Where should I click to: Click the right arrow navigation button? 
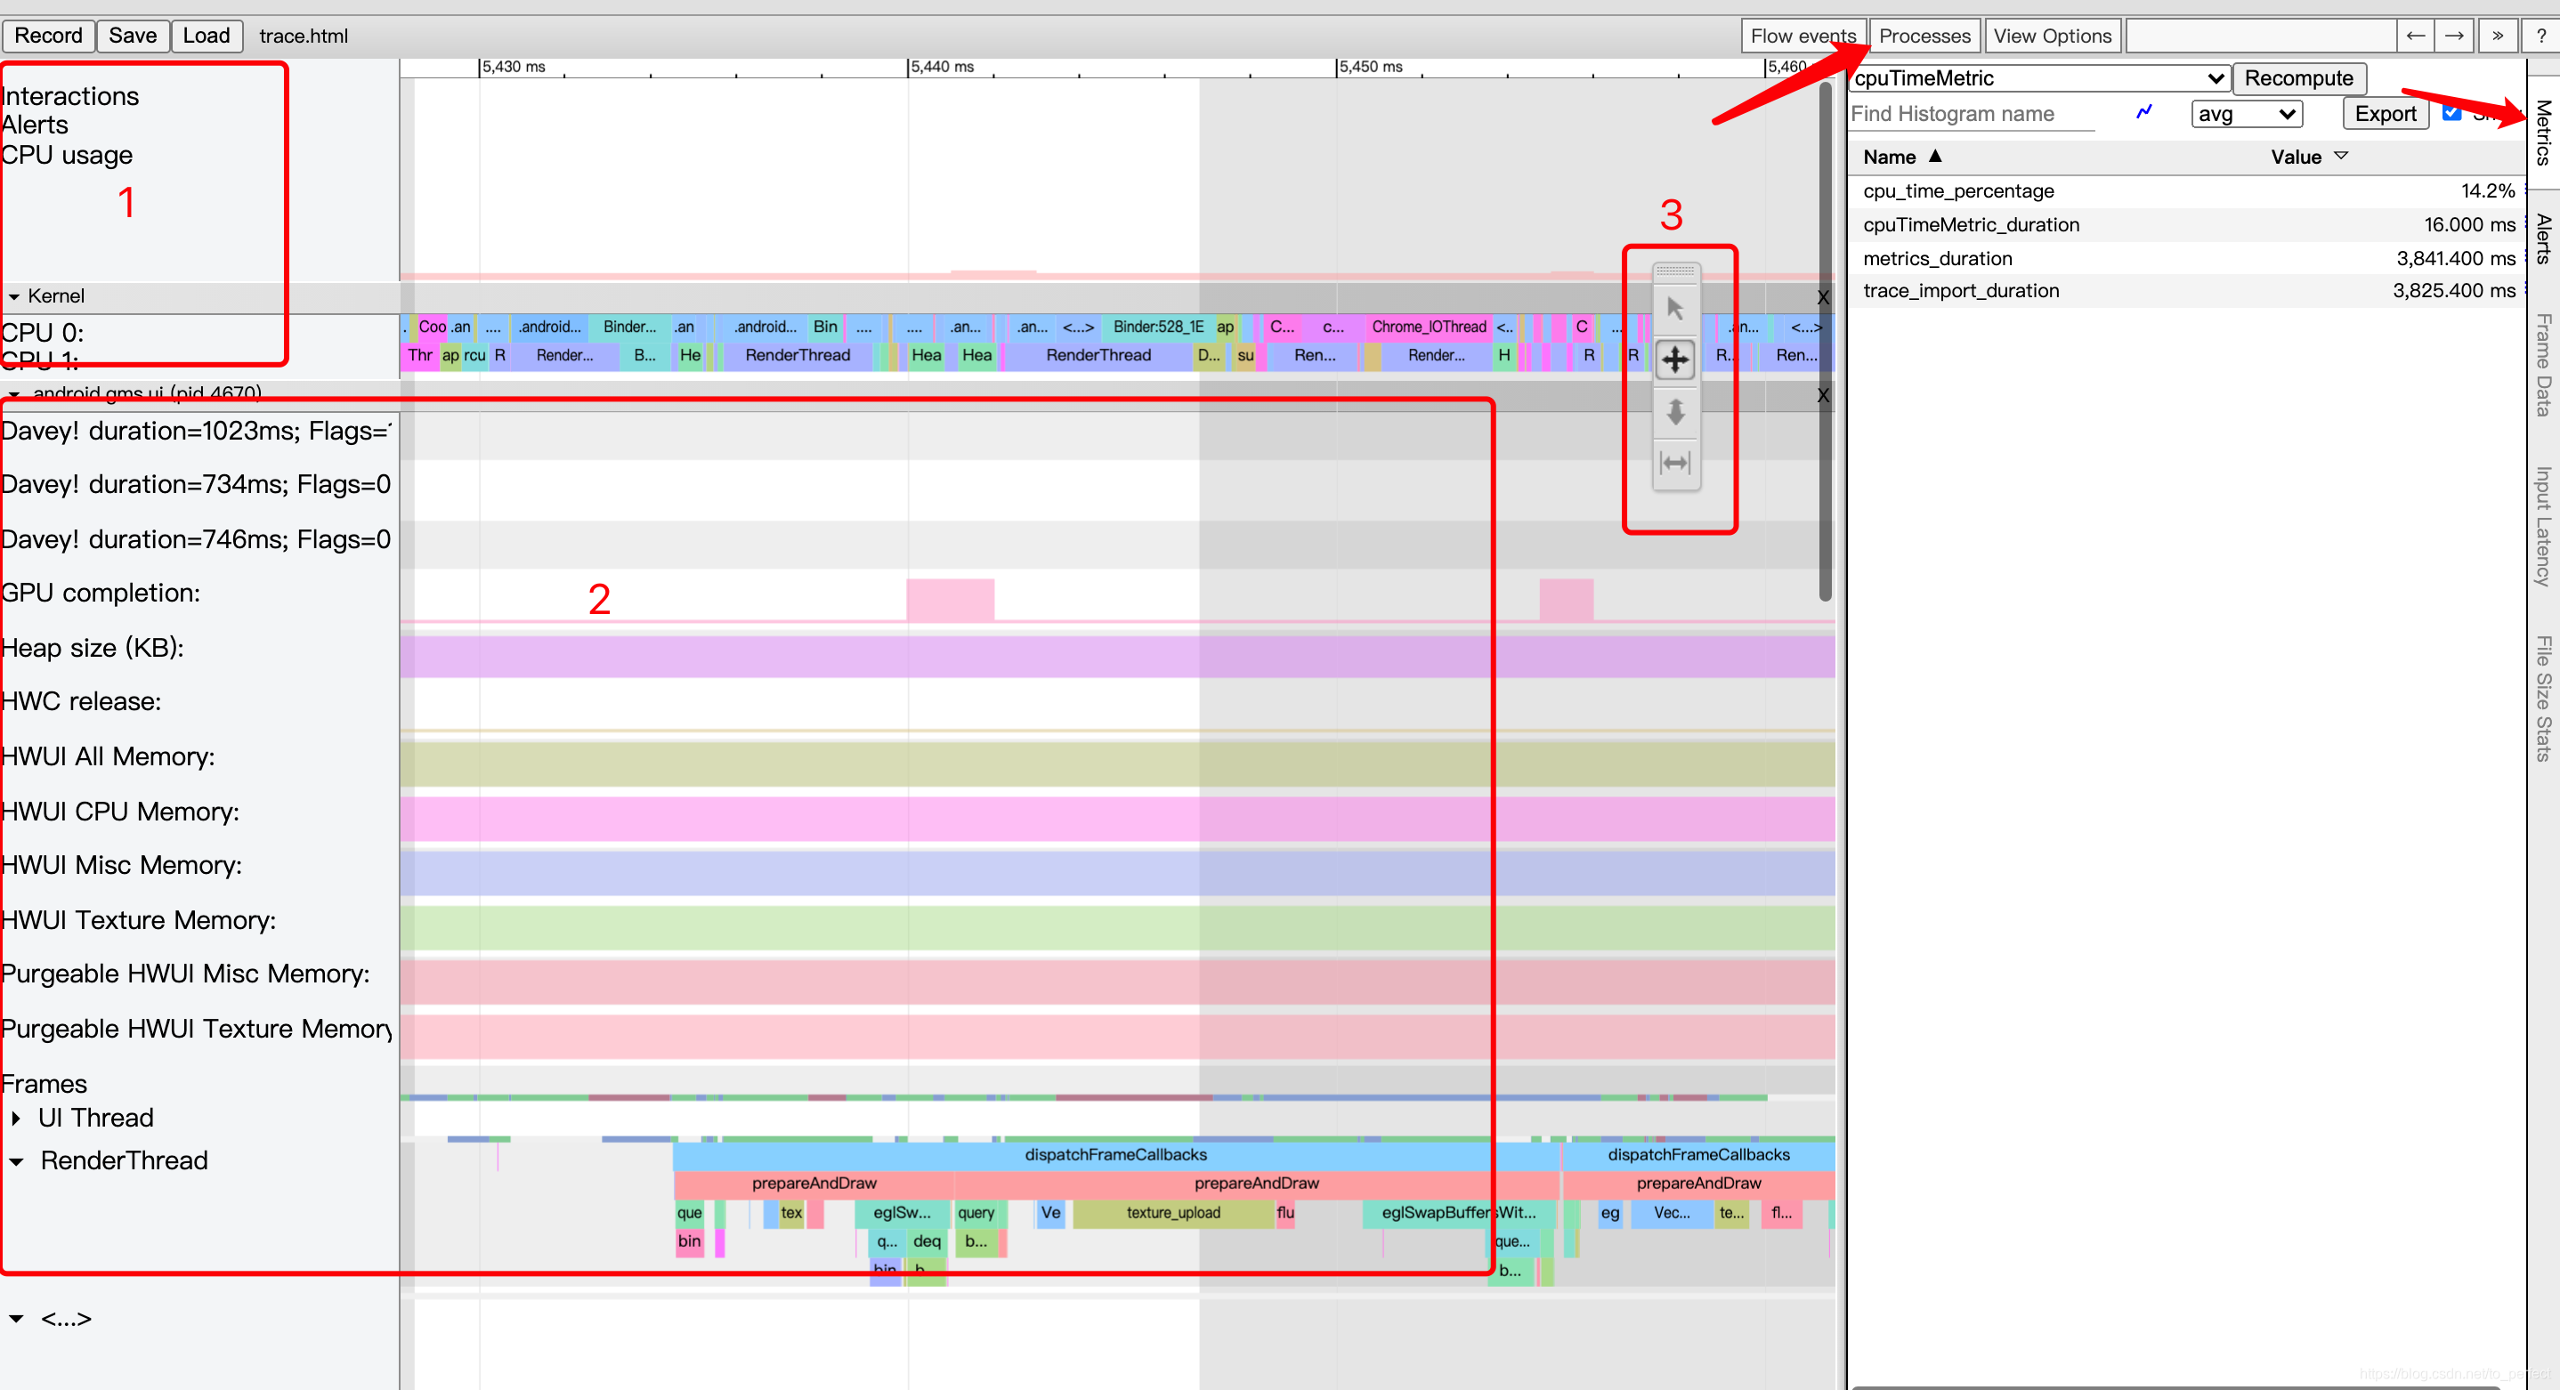pos(2454,36)
